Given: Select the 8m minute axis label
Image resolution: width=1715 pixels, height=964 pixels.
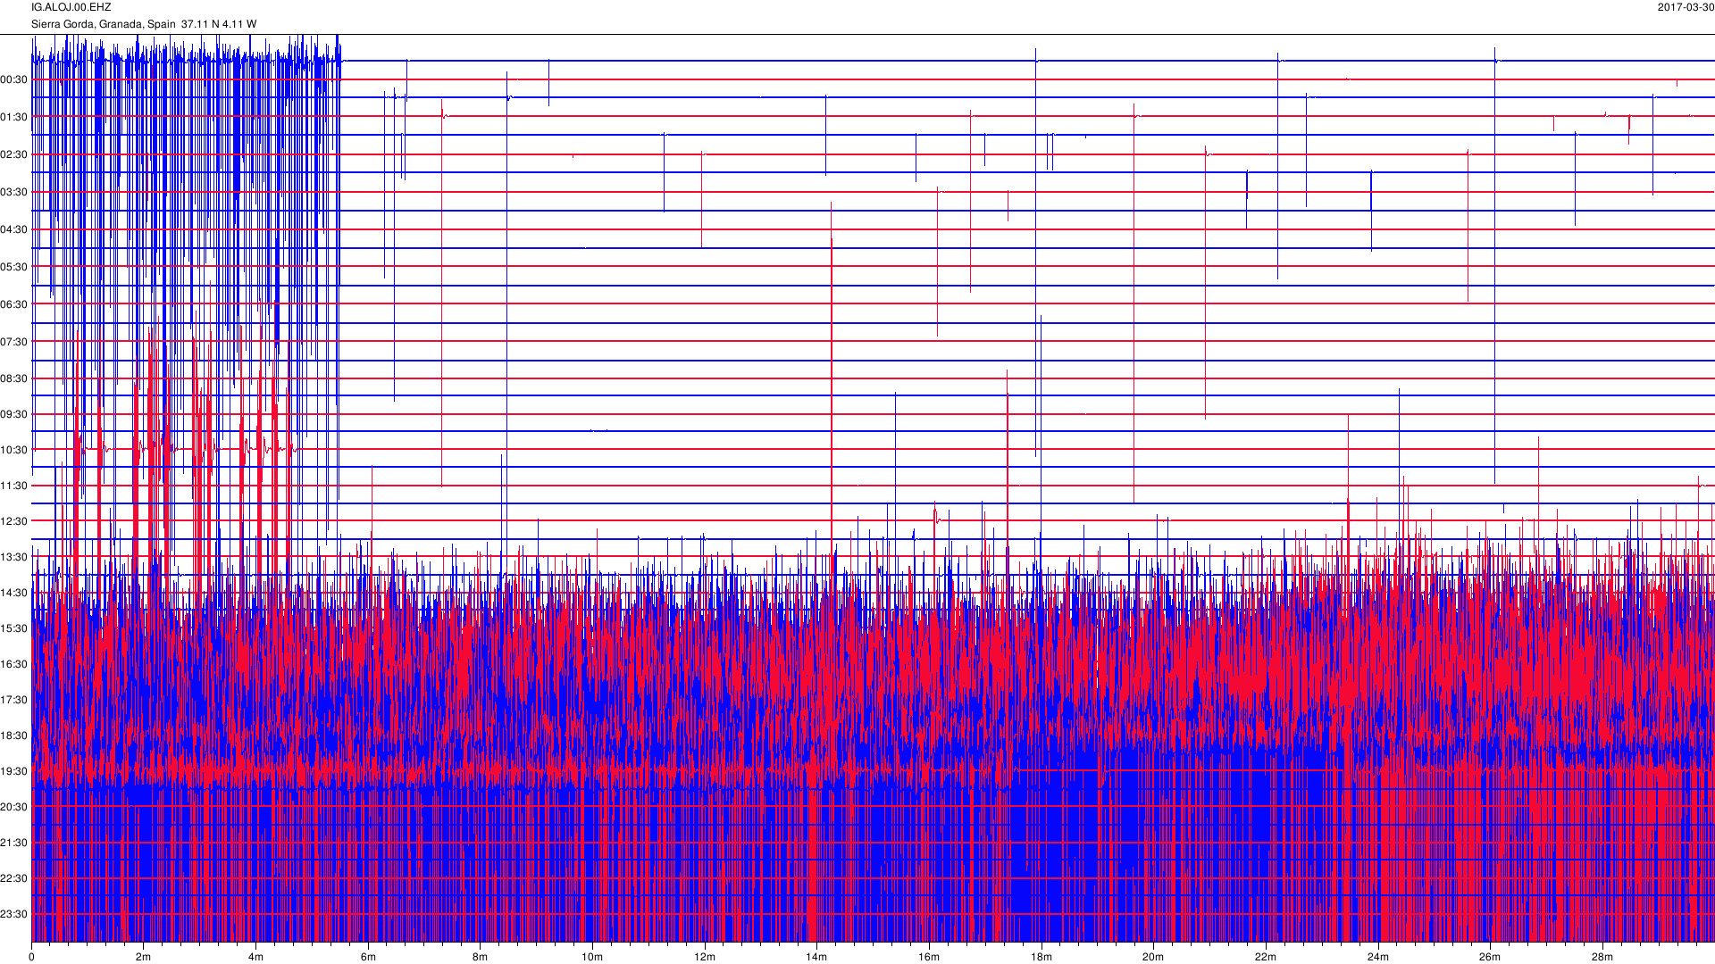Looking at the screenshot, I should (x=481, y=957).
